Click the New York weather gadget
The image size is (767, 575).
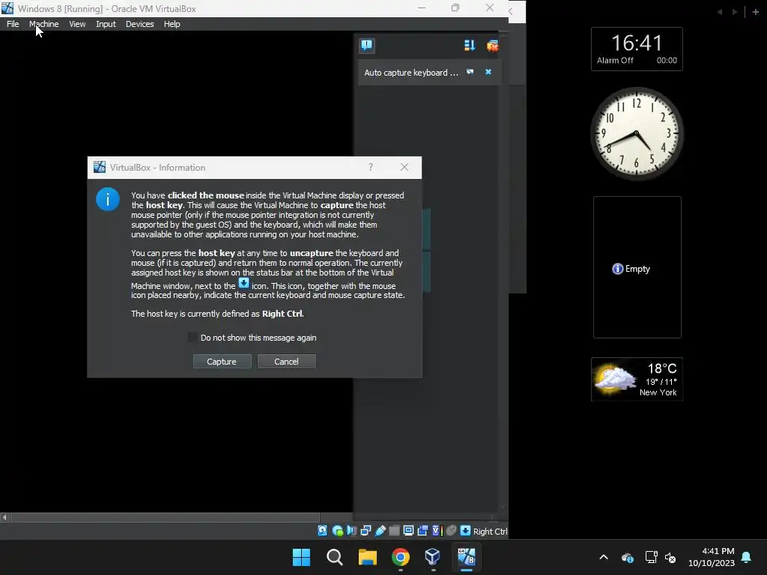pyautogui.click(x=637, y=379)
